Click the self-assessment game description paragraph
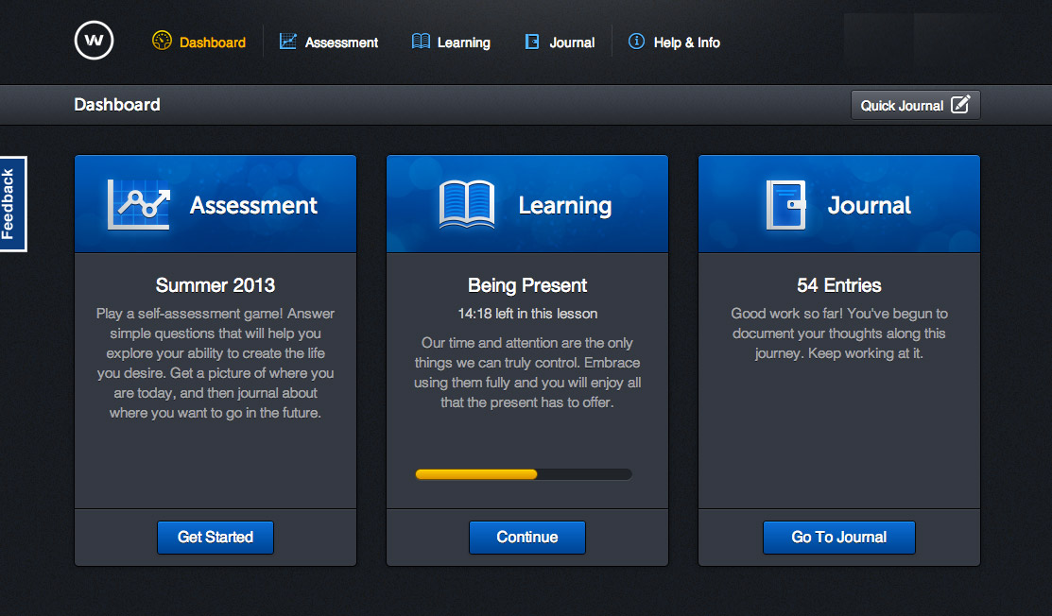Screen dimensions: 1052x616 (216, 364)
